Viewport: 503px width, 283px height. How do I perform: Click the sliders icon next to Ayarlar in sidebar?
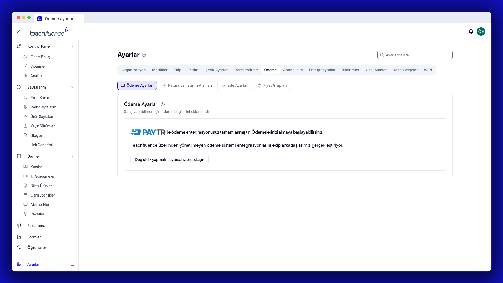[x=73, y=264]
